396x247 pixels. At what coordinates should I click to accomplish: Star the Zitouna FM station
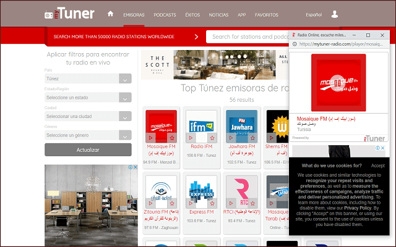(172, 203)
